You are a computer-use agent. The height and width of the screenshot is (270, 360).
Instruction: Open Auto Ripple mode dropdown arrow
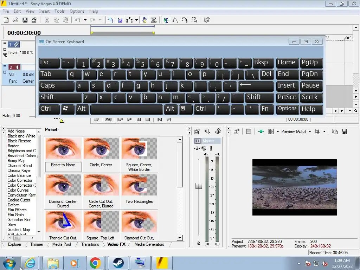click(x=136, y=20)
